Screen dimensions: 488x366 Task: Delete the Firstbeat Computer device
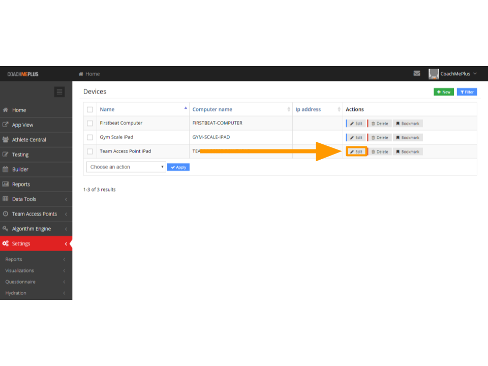(379, 124)
